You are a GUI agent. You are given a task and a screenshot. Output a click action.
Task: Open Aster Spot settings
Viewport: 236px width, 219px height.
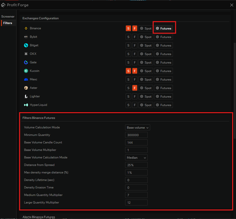coord(146,88)
